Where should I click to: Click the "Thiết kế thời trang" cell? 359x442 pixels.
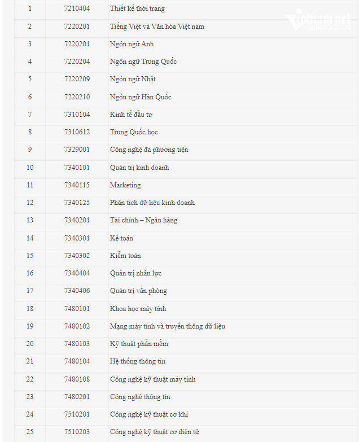(137, 9)
